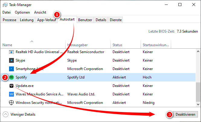Click the Realtek HD Audio row icon
This screenshot has width=201, height=122.
11,52
